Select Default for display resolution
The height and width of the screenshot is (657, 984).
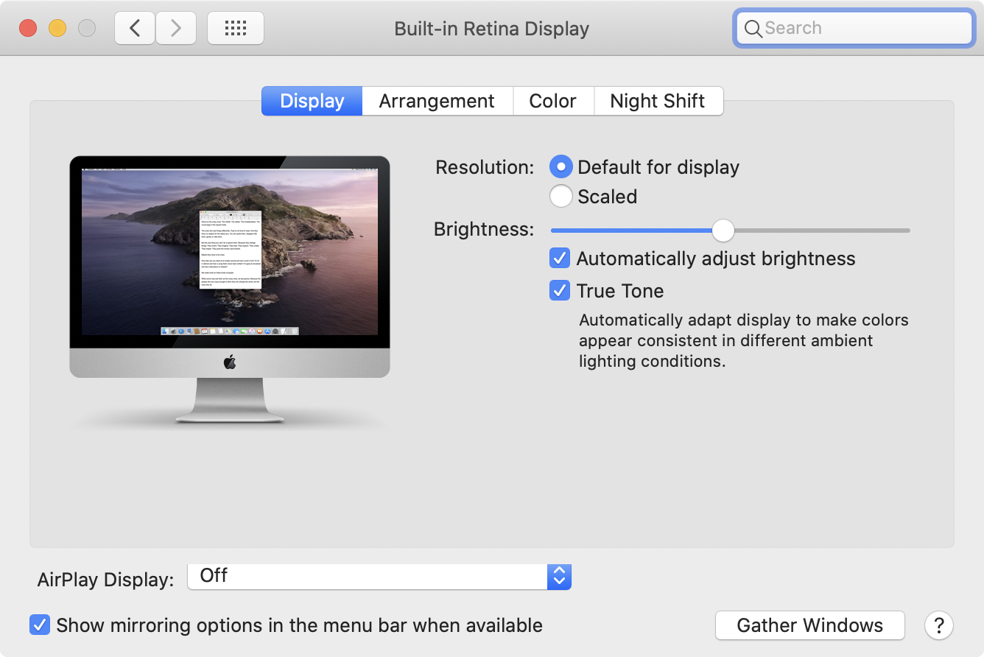pos(561,167)
